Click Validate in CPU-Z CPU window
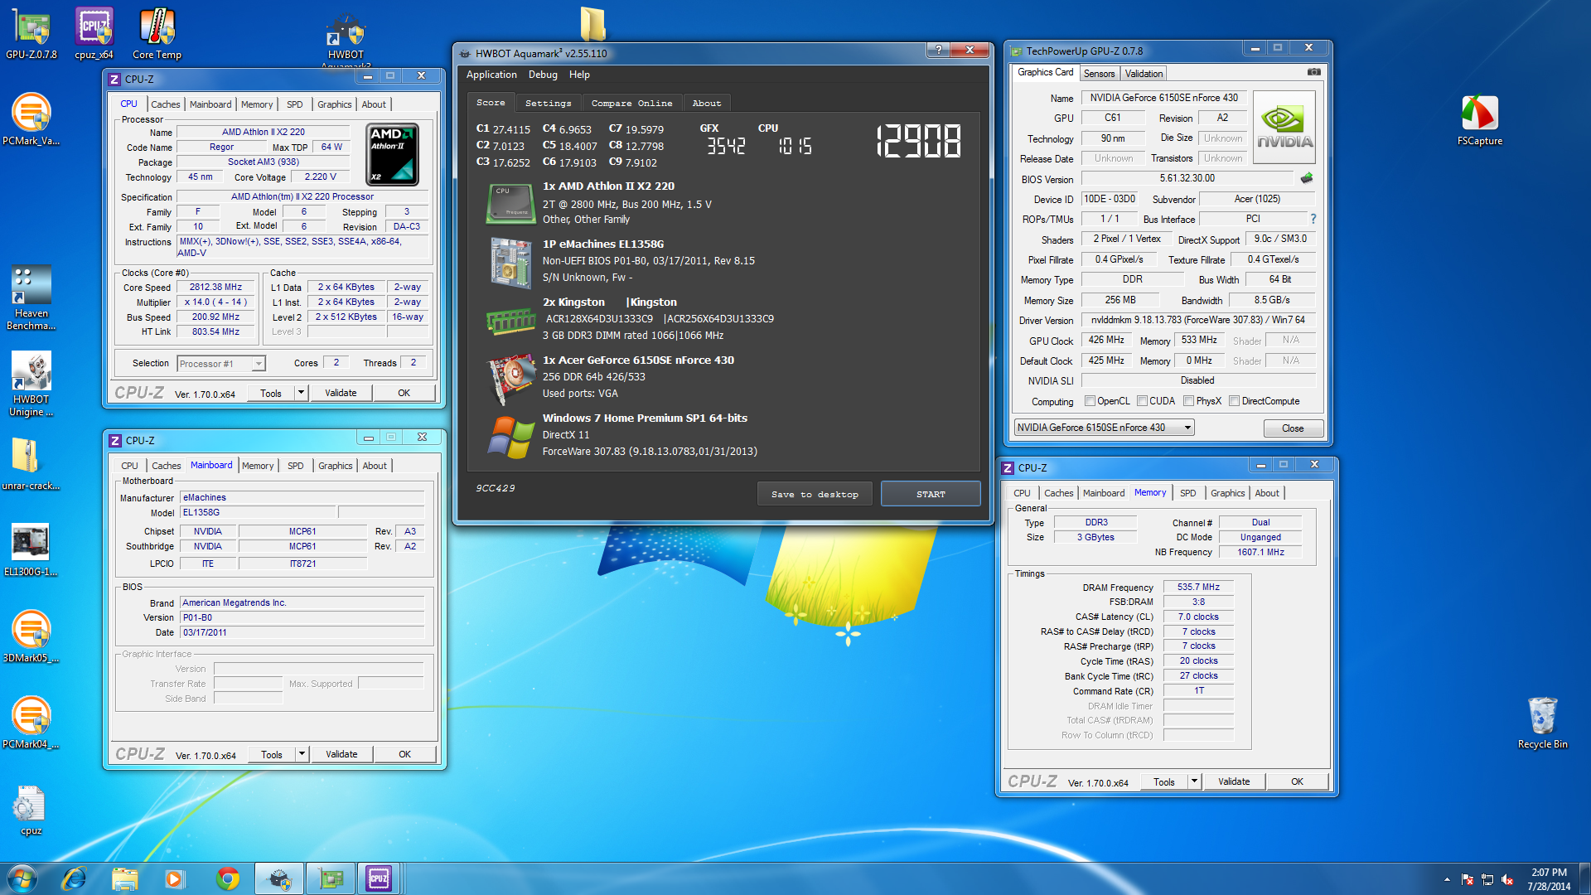 pos(341,393)
